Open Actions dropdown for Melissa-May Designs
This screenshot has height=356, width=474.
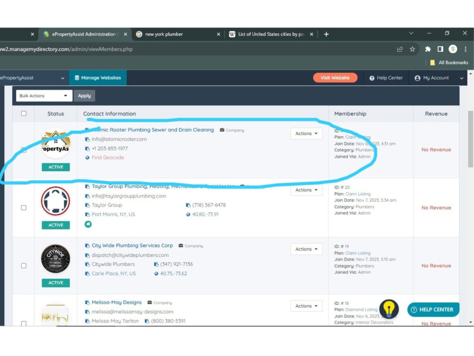coord(306,306)
